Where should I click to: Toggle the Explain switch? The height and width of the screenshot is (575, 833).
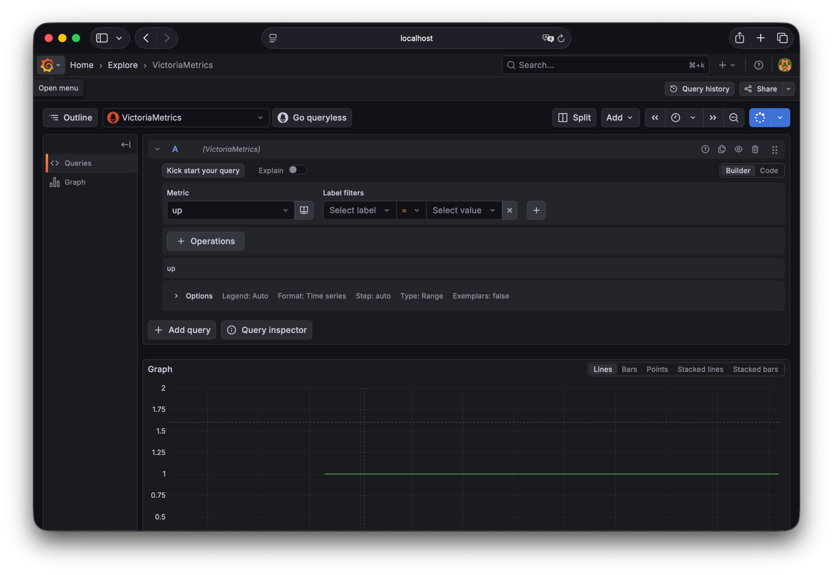coord(297,170)
